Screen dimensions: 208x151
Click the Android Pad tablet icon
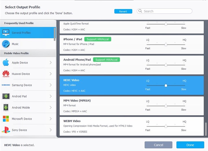[x=6, y=96]
